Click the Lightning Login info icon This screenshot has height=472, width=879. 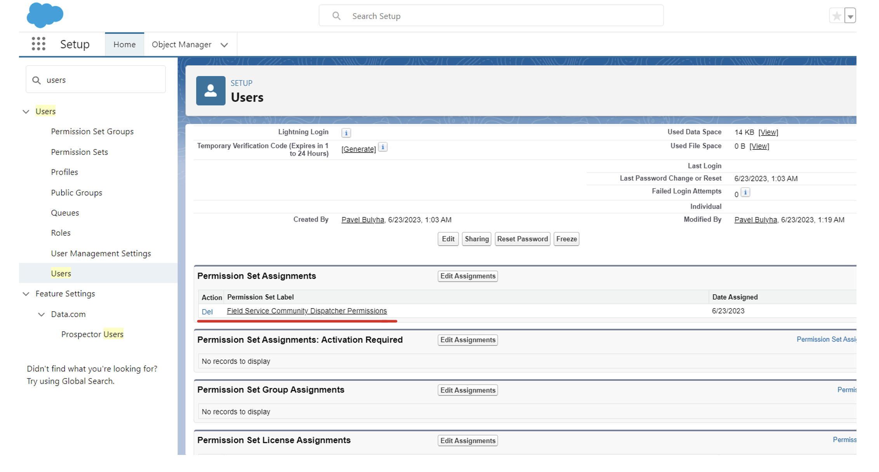coord(346,133)
